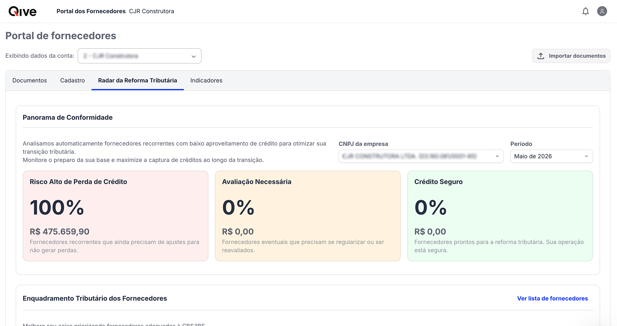Click the upload icon in Importar documentos
617x326 pixels.
coord(541,56)
